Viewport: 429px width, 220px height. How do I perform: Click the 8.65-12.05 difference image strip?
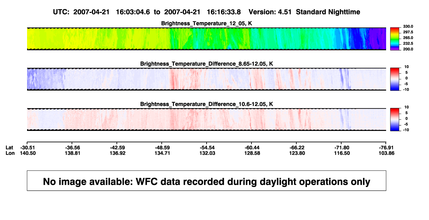(206, 79)
